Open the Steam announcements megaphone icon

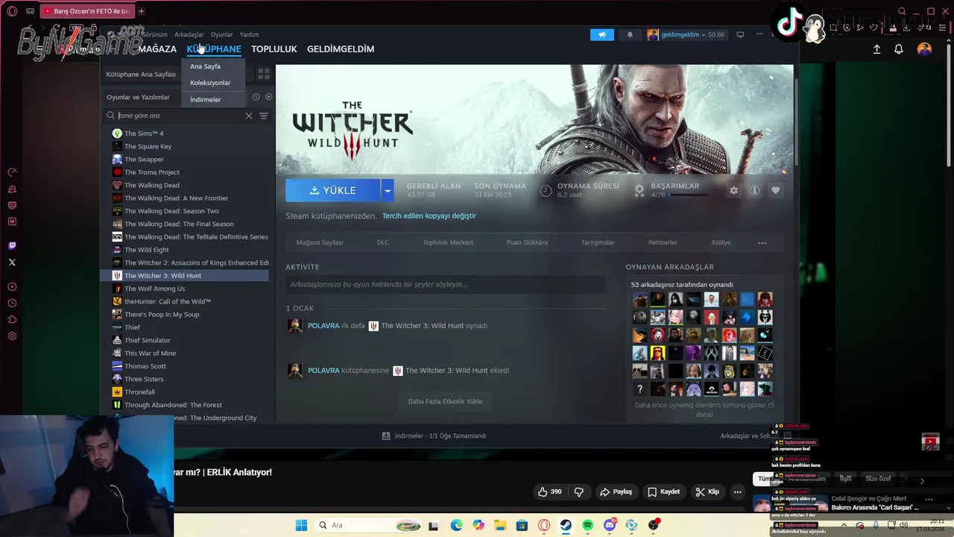tap(602, 34)
